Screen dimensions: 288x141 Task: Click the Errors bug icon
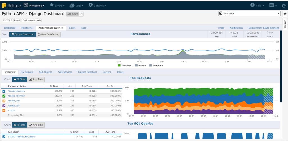tap(52, 5)
